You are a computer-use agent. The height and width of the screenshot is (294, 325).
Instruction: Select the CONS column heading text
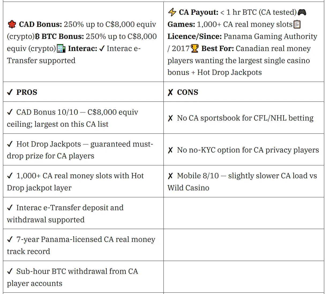click(188, 92)
